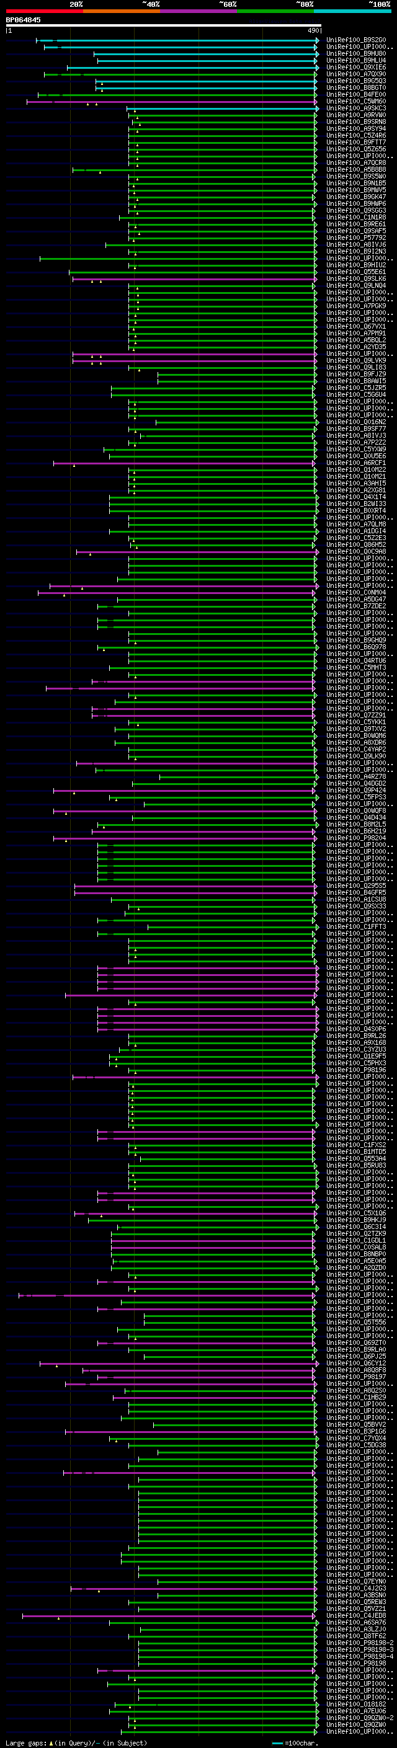Select the hit label UniRef100_P57792
This screenshot has height=1748, width=397.
(x=356, y=237)
